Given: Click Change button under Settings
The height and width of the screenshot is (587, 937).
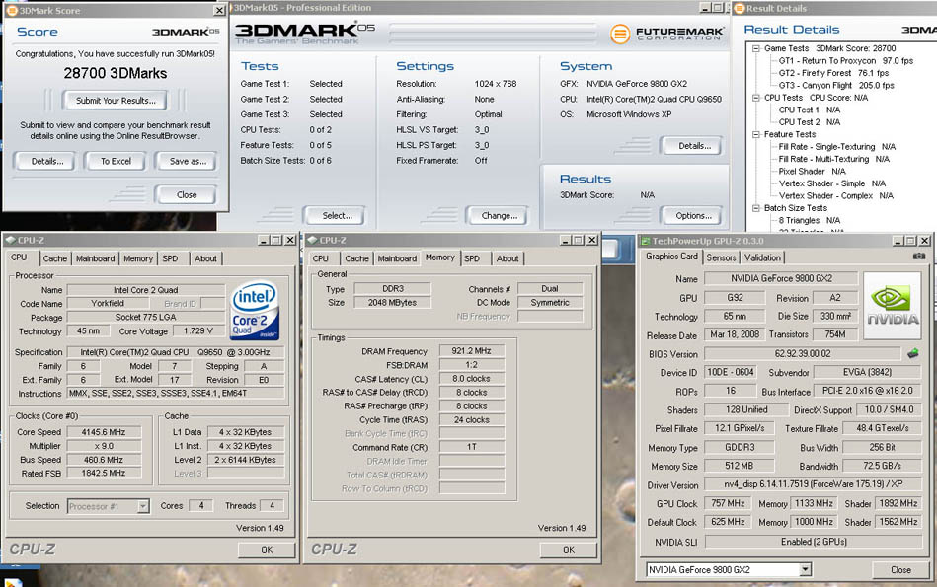Looking at the screenshot, I should tap(499, 216).
